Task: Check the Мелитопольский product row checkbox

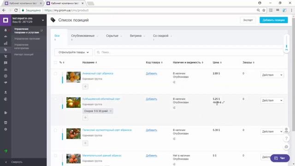Action: coord(55,156)
